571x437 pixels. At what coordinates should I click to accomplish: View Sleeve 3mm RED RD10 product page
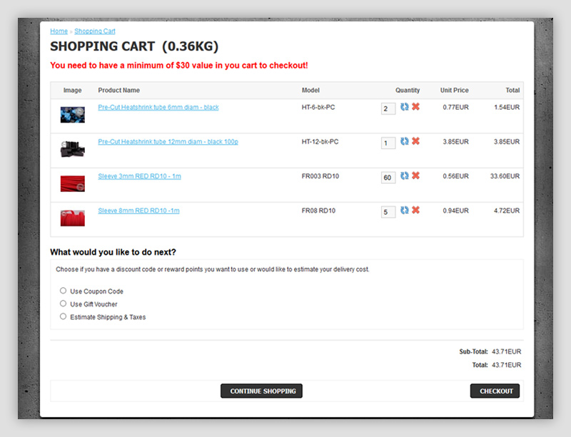(x=139, y=176)
